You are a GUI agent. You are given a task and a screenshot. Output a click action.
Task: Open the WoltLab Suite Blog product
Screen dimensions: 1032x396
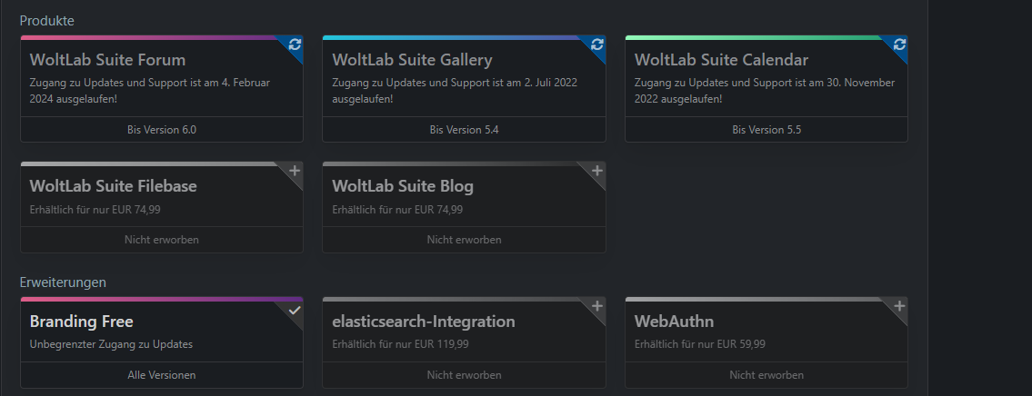[x=403, y=186]
